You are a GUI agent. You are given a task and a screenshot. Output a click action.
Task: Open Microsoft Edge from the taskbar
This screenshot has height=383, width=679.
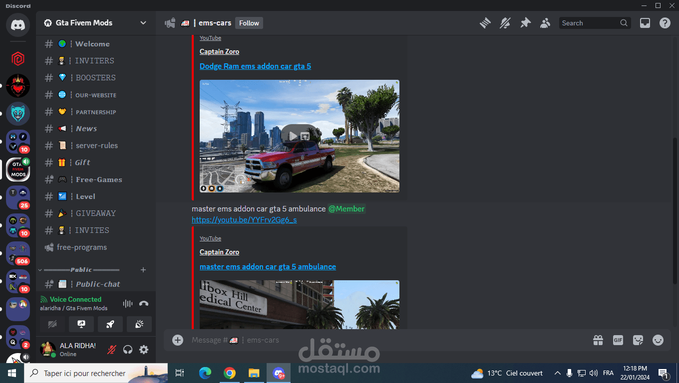coord(205,373)
